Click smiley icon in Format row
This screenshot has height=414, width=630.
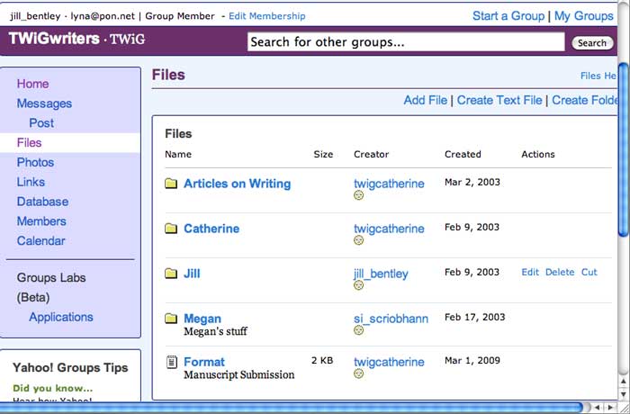[x=358, y=373]
